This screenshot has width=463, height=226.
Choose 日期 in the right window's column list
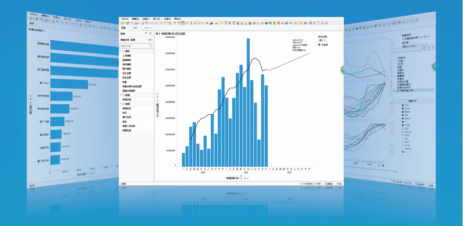(399, 67)
